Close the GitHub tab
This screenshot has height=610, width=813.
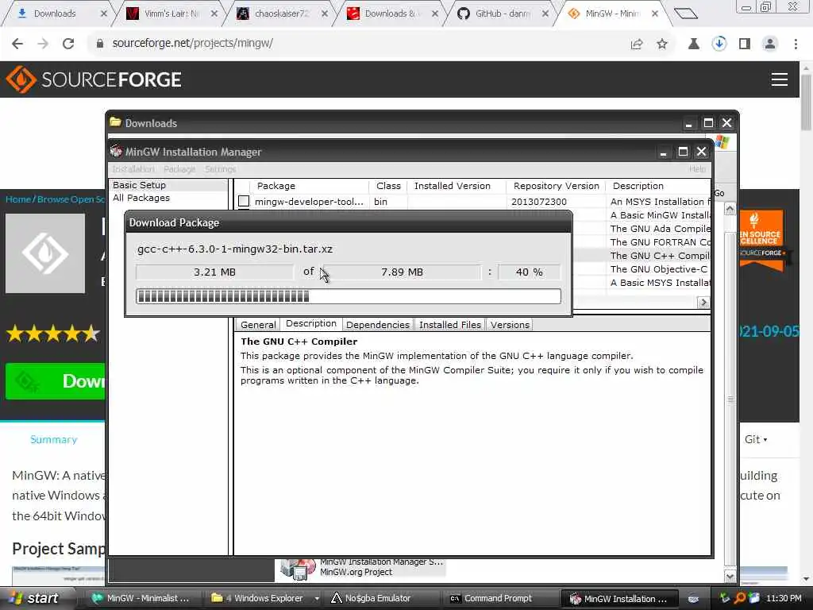point(545,14)
